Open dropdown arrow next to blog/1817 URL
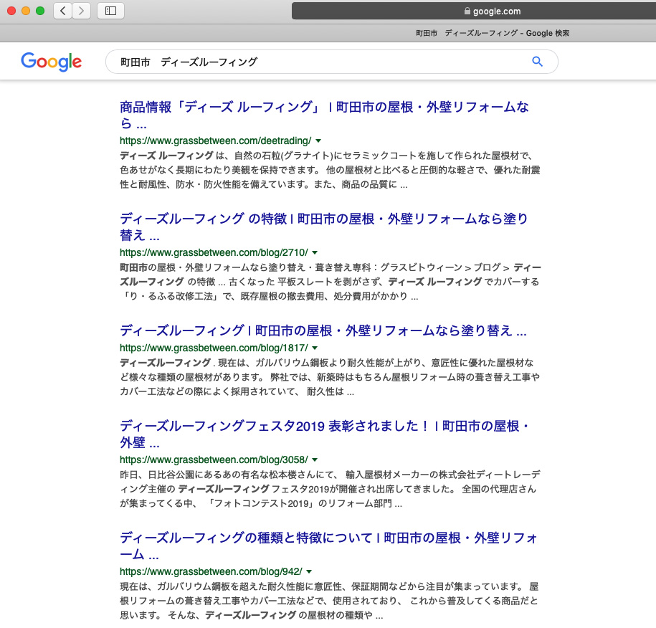The height and width of the screenshot is (628, 656). point(315,348)
